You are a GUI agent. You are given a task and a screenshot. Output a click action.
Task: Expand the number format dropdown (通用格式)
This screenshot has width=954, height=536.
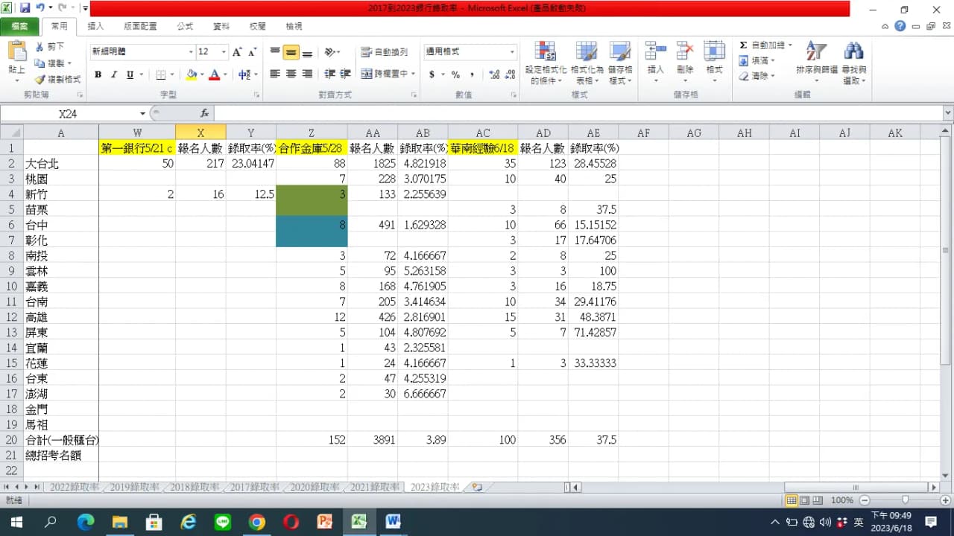tap(512, 52)
